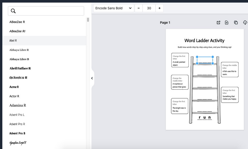The image size is (248, 149).
Task: Increase font size with the plus button
Action: click(x=159, y=8)
